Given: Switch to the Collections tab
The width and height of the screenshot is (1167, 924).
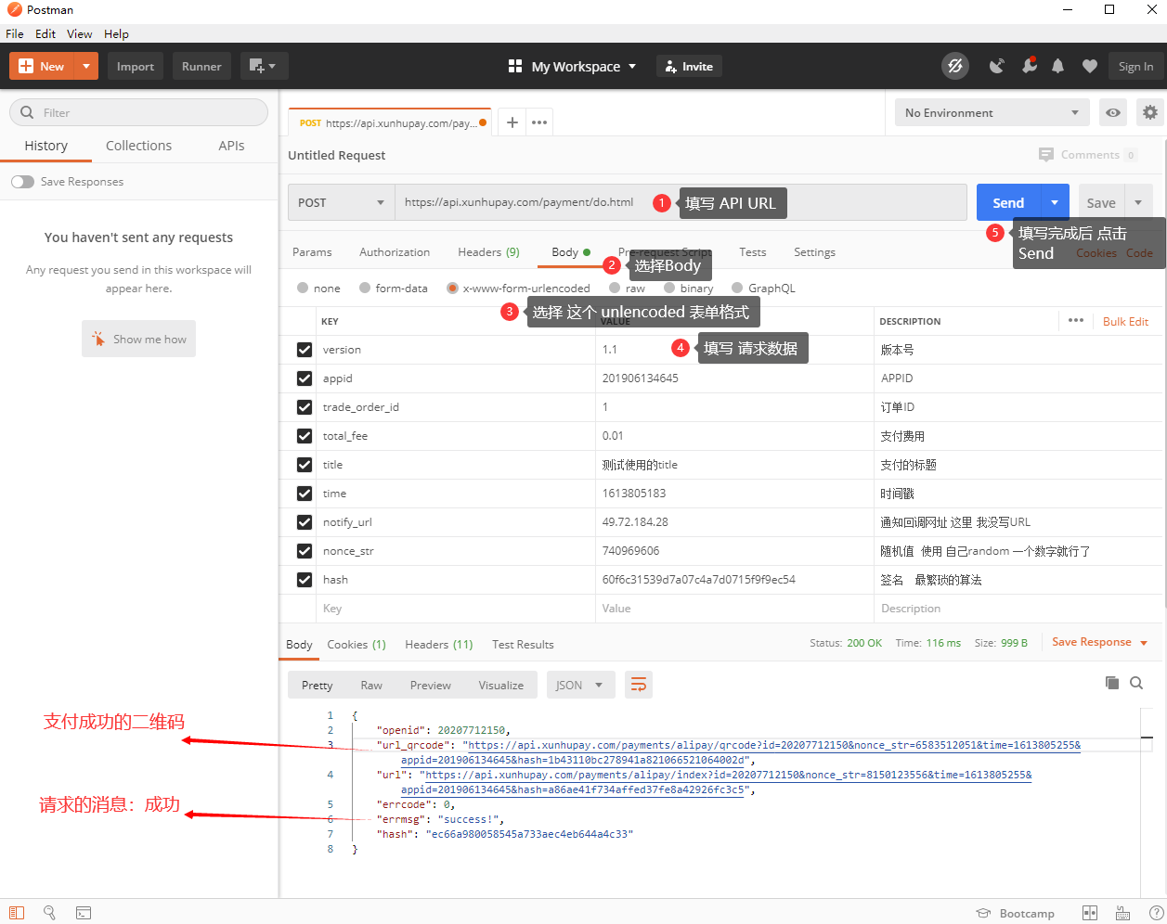Looking at the screenshot, I should (138, 146).
